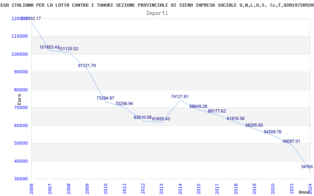Click the 2006 year tick label

point(32,189)
